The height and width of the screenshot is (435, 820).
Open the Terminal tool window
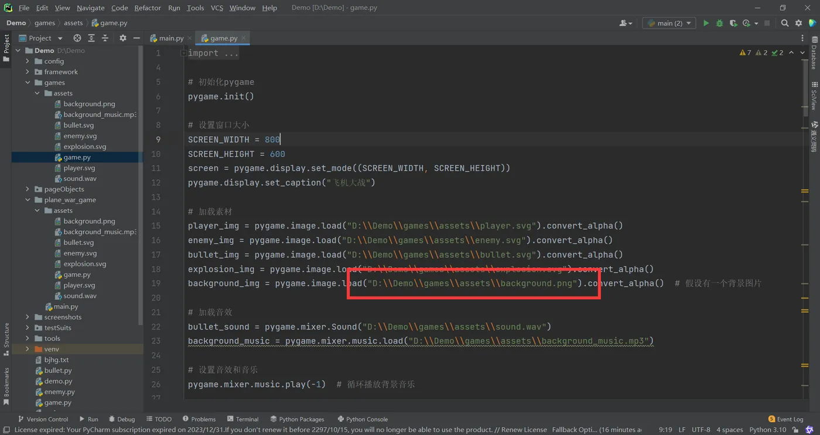[242, 419]
